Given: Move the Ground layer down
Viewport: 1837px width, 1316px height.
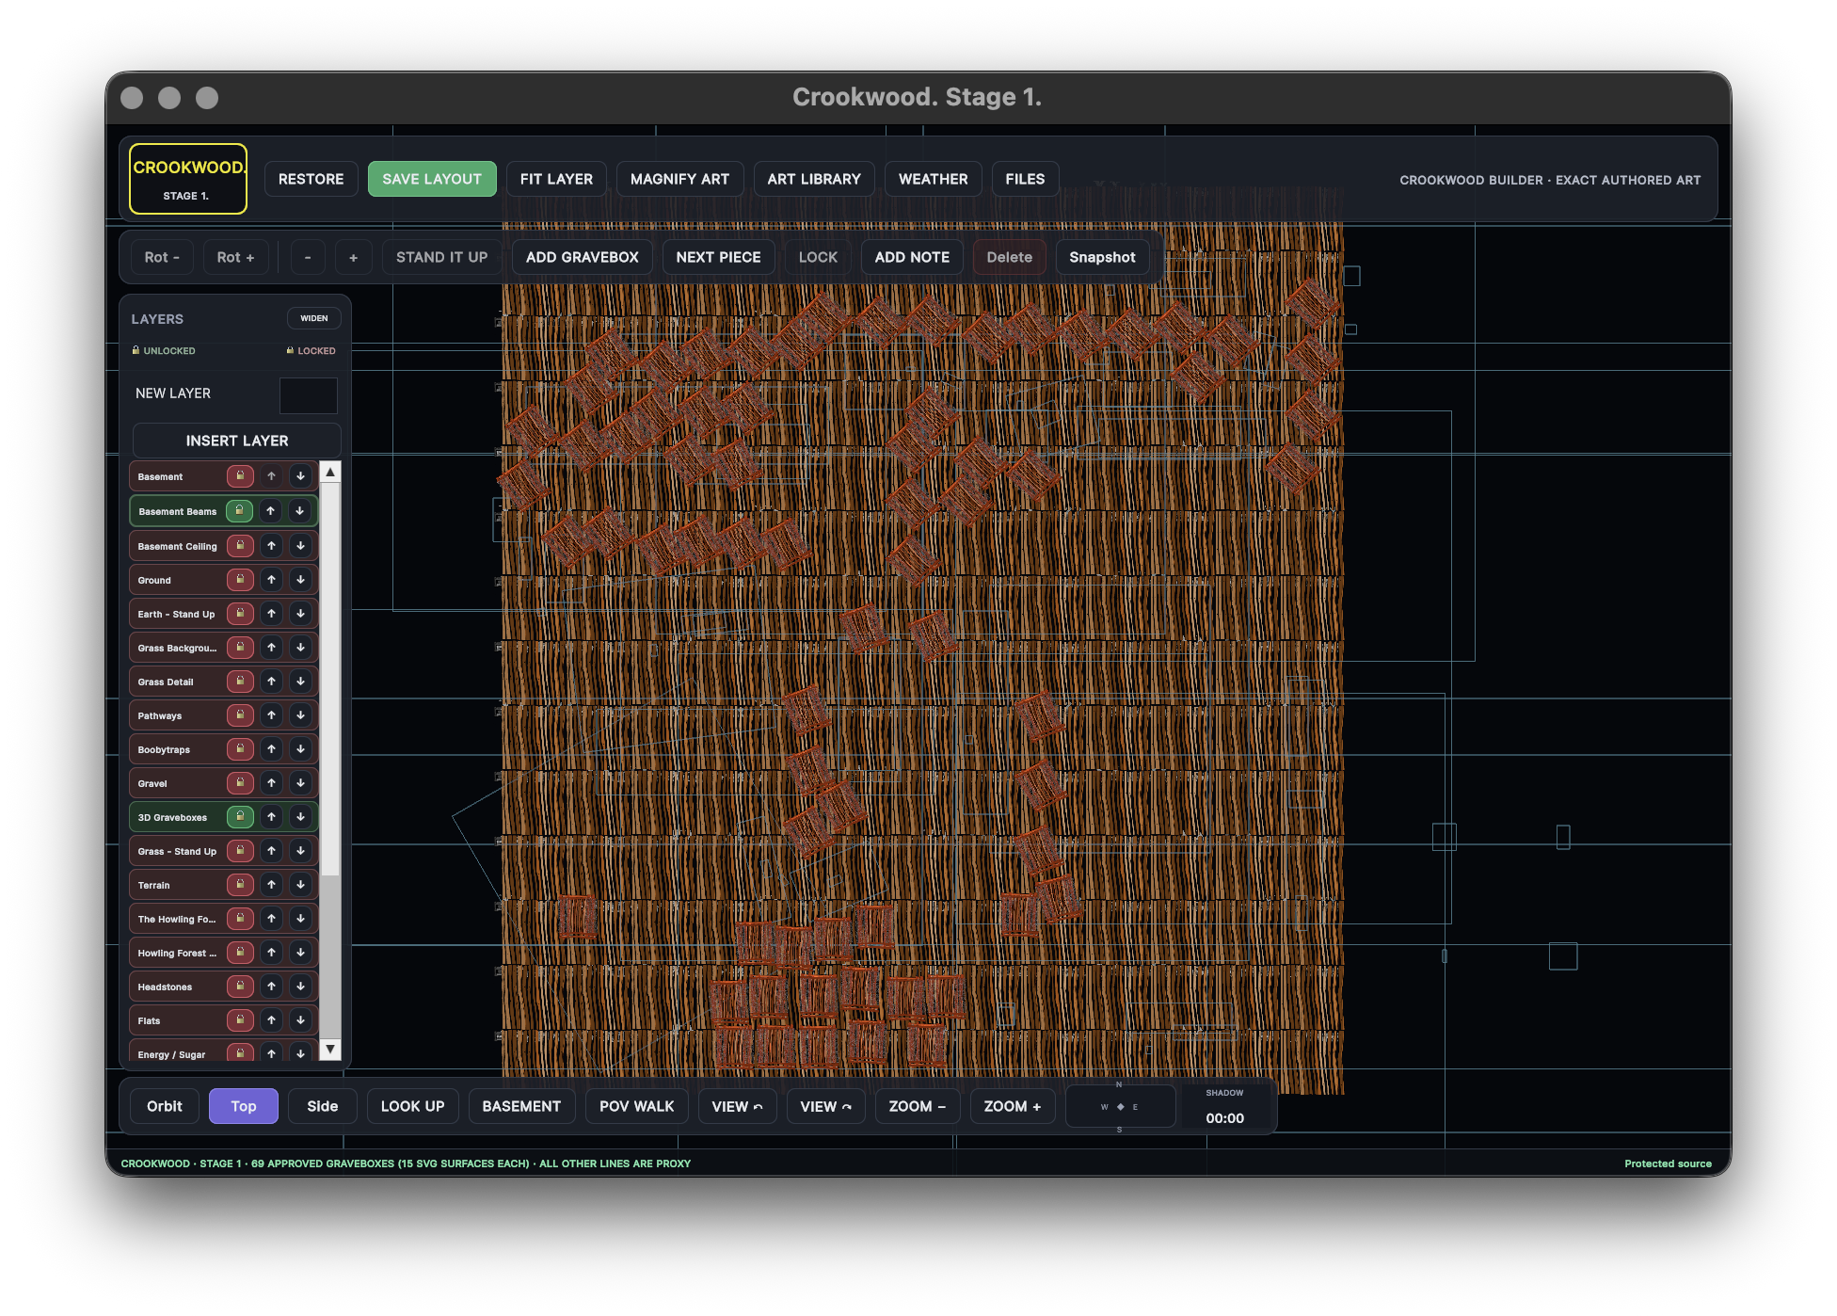Looking at the screenshot, I should pyautogui.click(x=300, y=580).
